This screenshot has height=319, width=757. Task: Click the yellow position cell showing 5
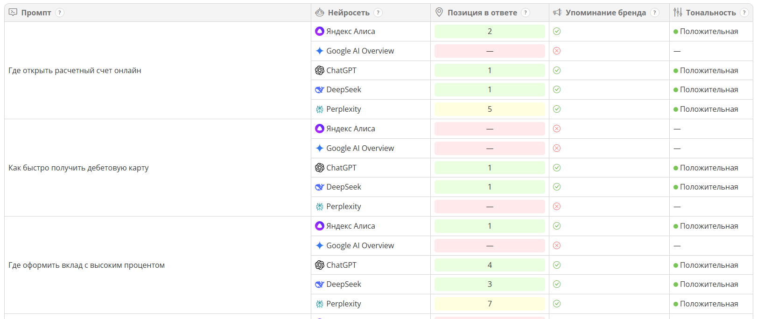(490, 109)
